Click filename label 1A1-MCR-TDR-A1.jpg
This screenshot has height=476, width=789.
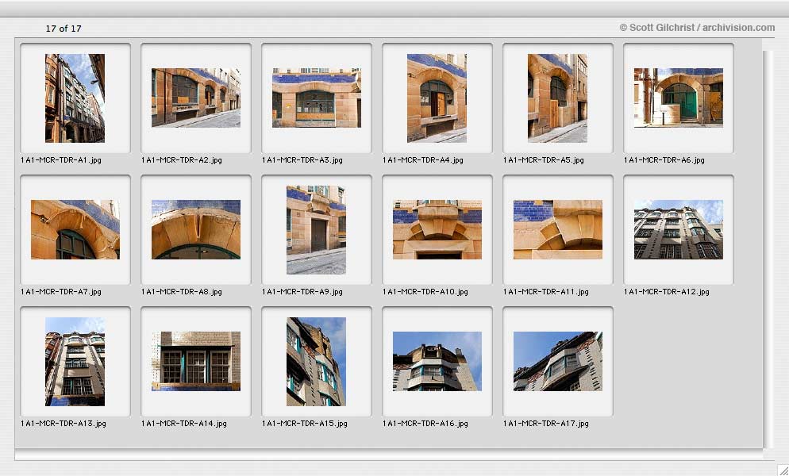61,160
